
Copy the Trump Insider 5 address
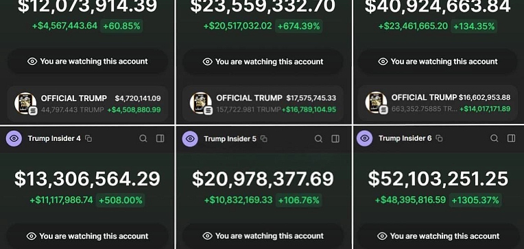tap(263, 139)
